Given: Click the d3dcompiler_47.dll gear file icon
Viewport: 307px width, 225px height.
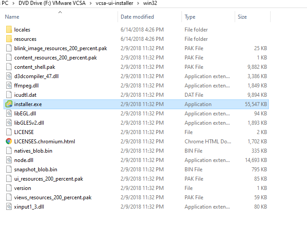Looking at the screenshot, I should click(x=9, y=76).
